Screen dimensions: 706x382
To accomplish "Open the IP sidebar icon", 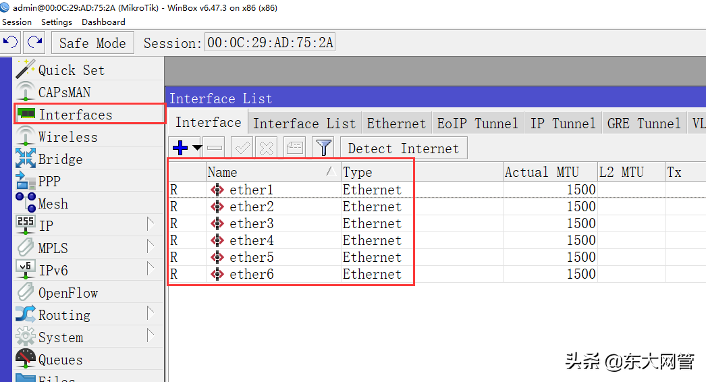I will coord(26,225).
